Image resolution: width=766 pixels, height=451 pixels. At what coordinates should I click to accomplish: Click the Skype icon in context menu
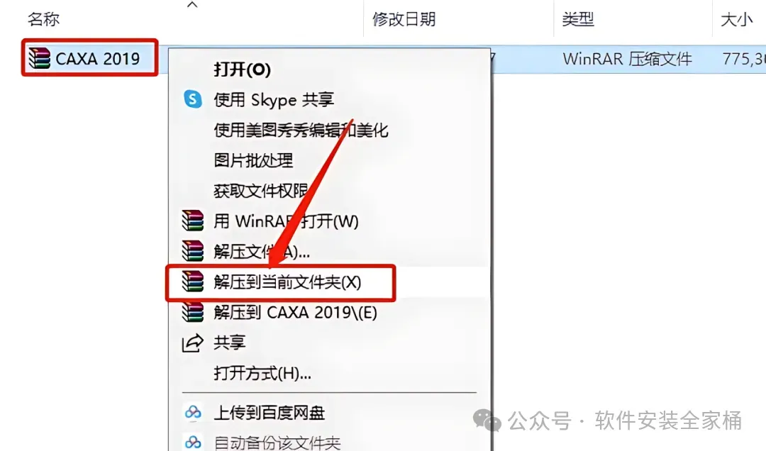tap(192, 99)
